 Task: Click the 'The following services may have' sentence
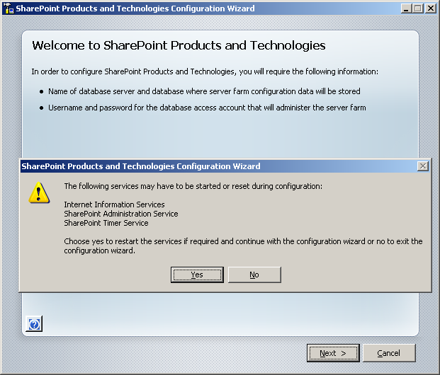[x=193, y=186]
